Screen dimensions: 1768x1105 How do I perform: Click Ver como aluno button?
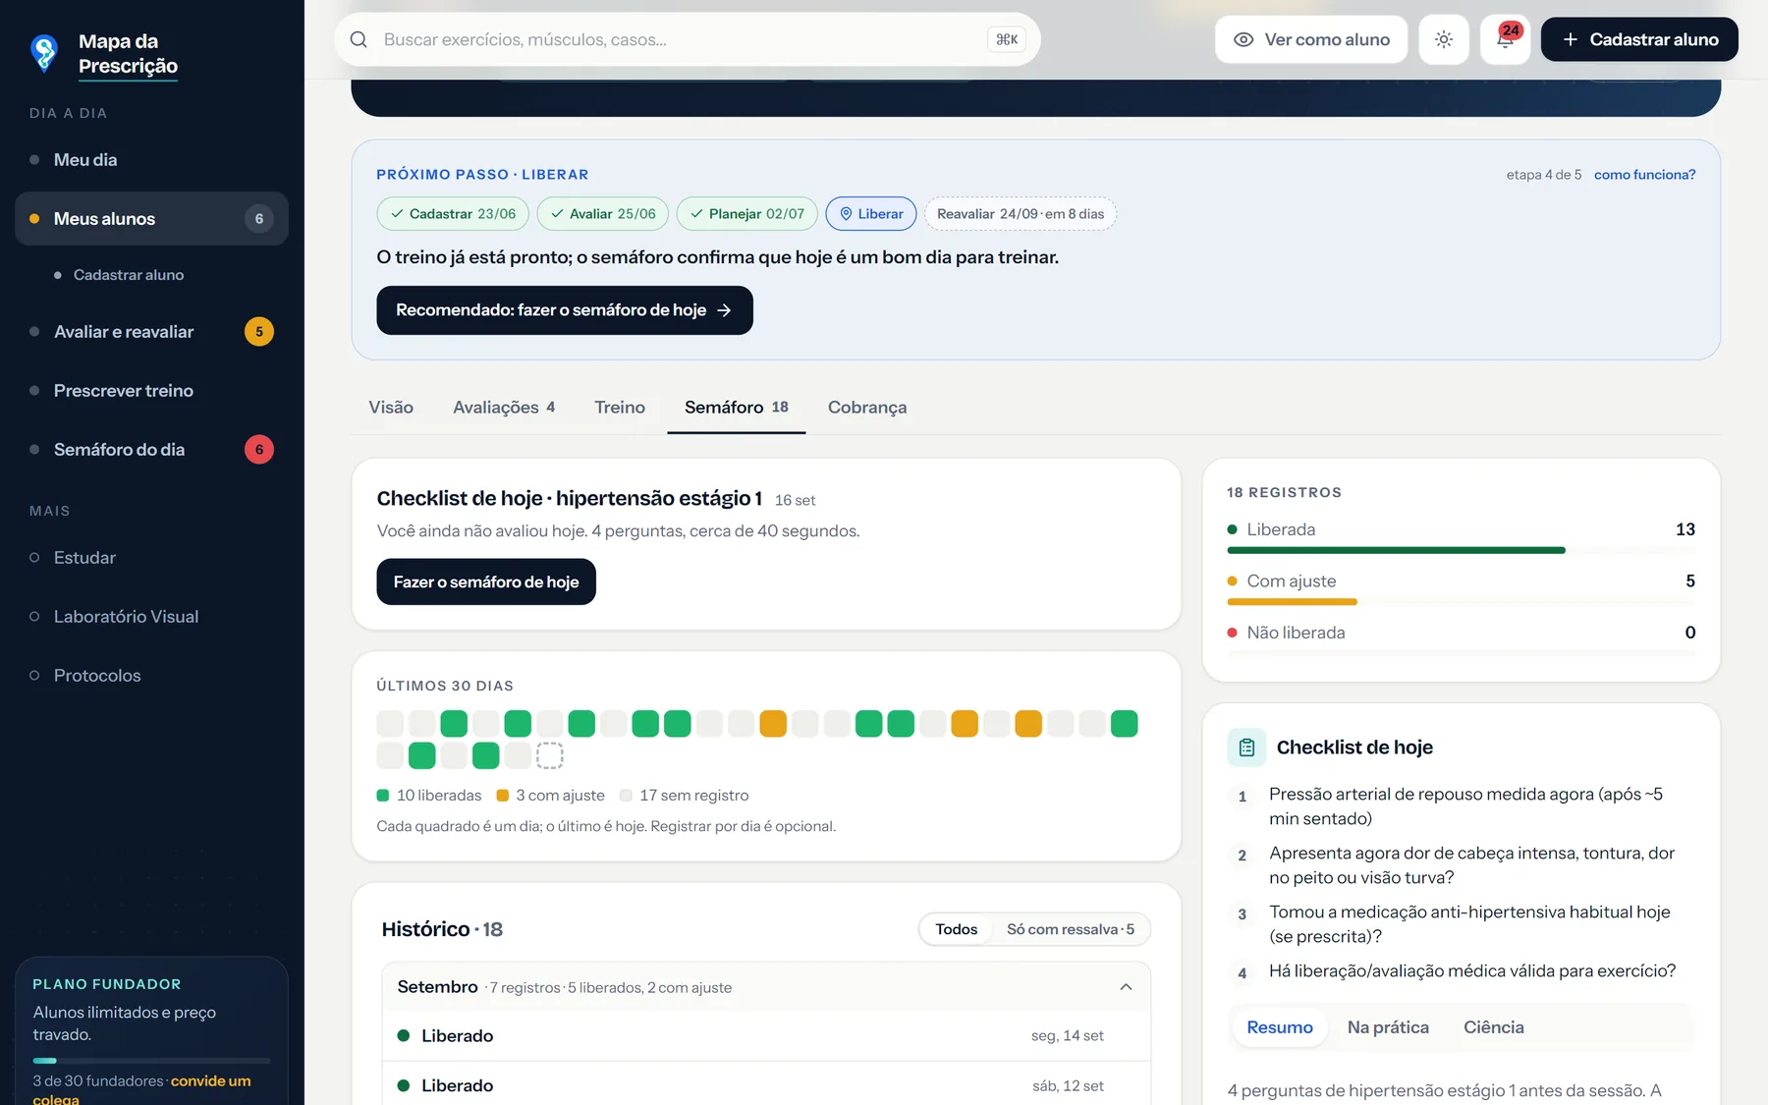click(1311, 39)
